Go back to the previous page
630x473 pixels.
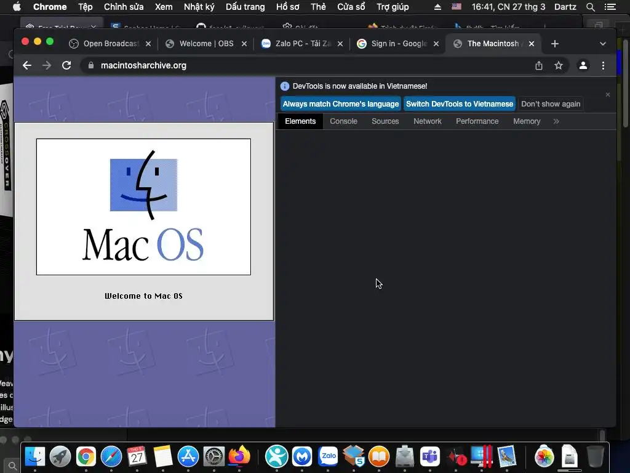27,65
